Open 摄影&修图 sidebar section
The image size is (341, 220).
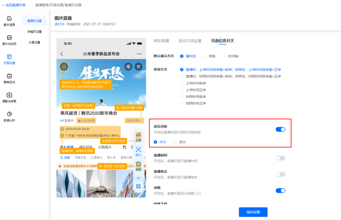click(9, 98)
